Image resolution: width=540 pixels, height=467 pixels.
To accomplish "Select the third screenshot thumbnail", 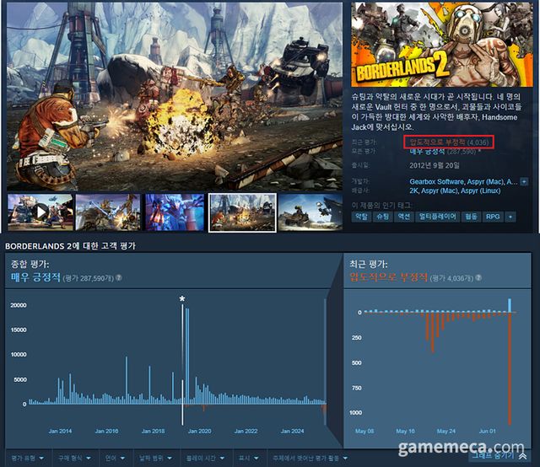I will point(175,212).
